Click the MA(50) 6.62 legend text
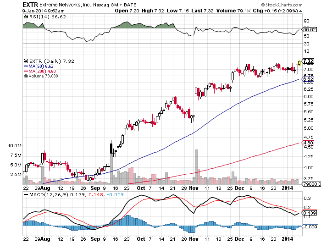 pos(41,66)
